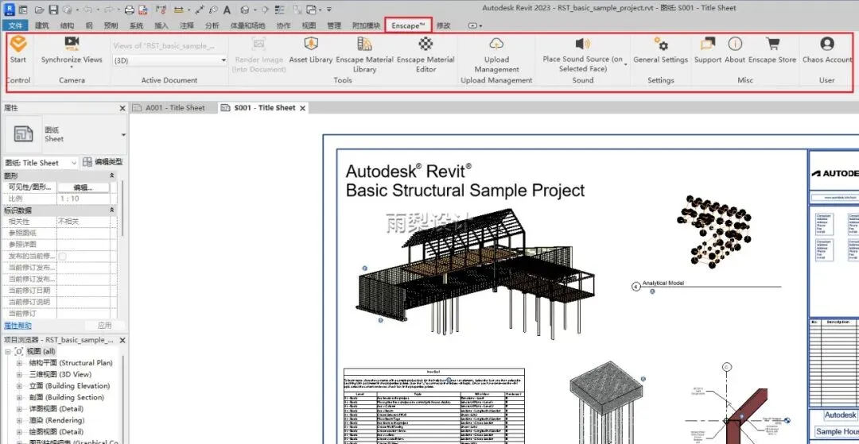Image resolution: width=859 pixels, height=444 pixels.
Task: Expand the Building Elevation tree node
Action: (x=19, y=386)
